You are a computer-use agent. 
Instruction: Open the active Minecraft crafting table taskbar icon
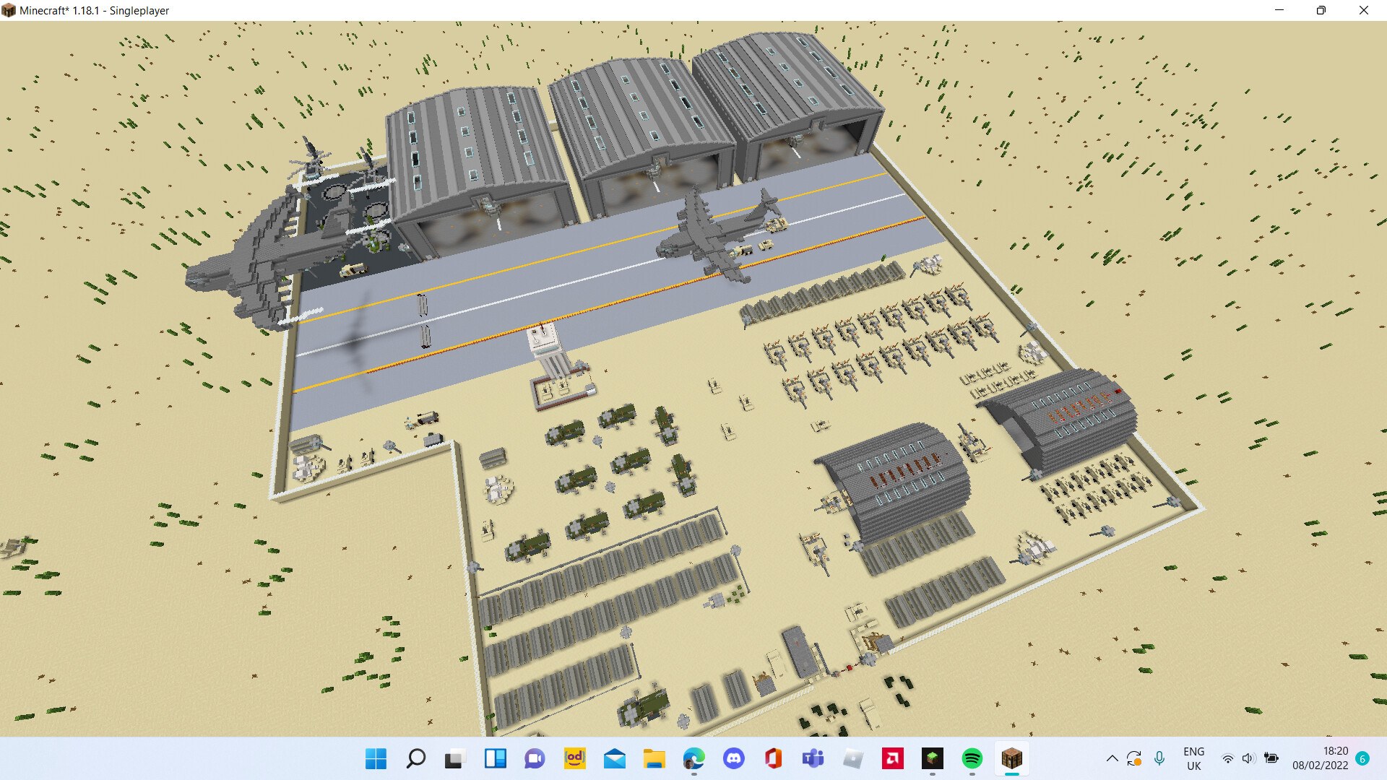click(x=1011, y=759)
